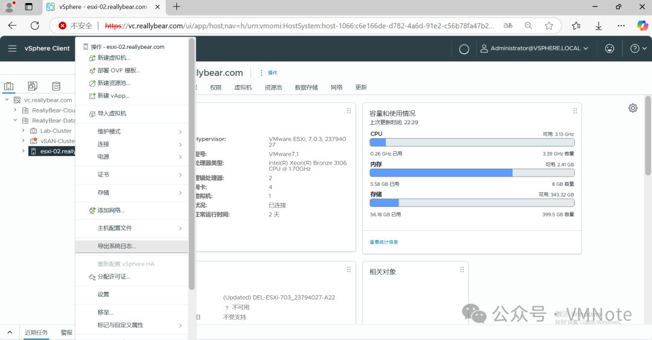Click the drag handle on 容量和使用情况 card
652x340 pixels.
pyautogui.click(x=575, y=111)
